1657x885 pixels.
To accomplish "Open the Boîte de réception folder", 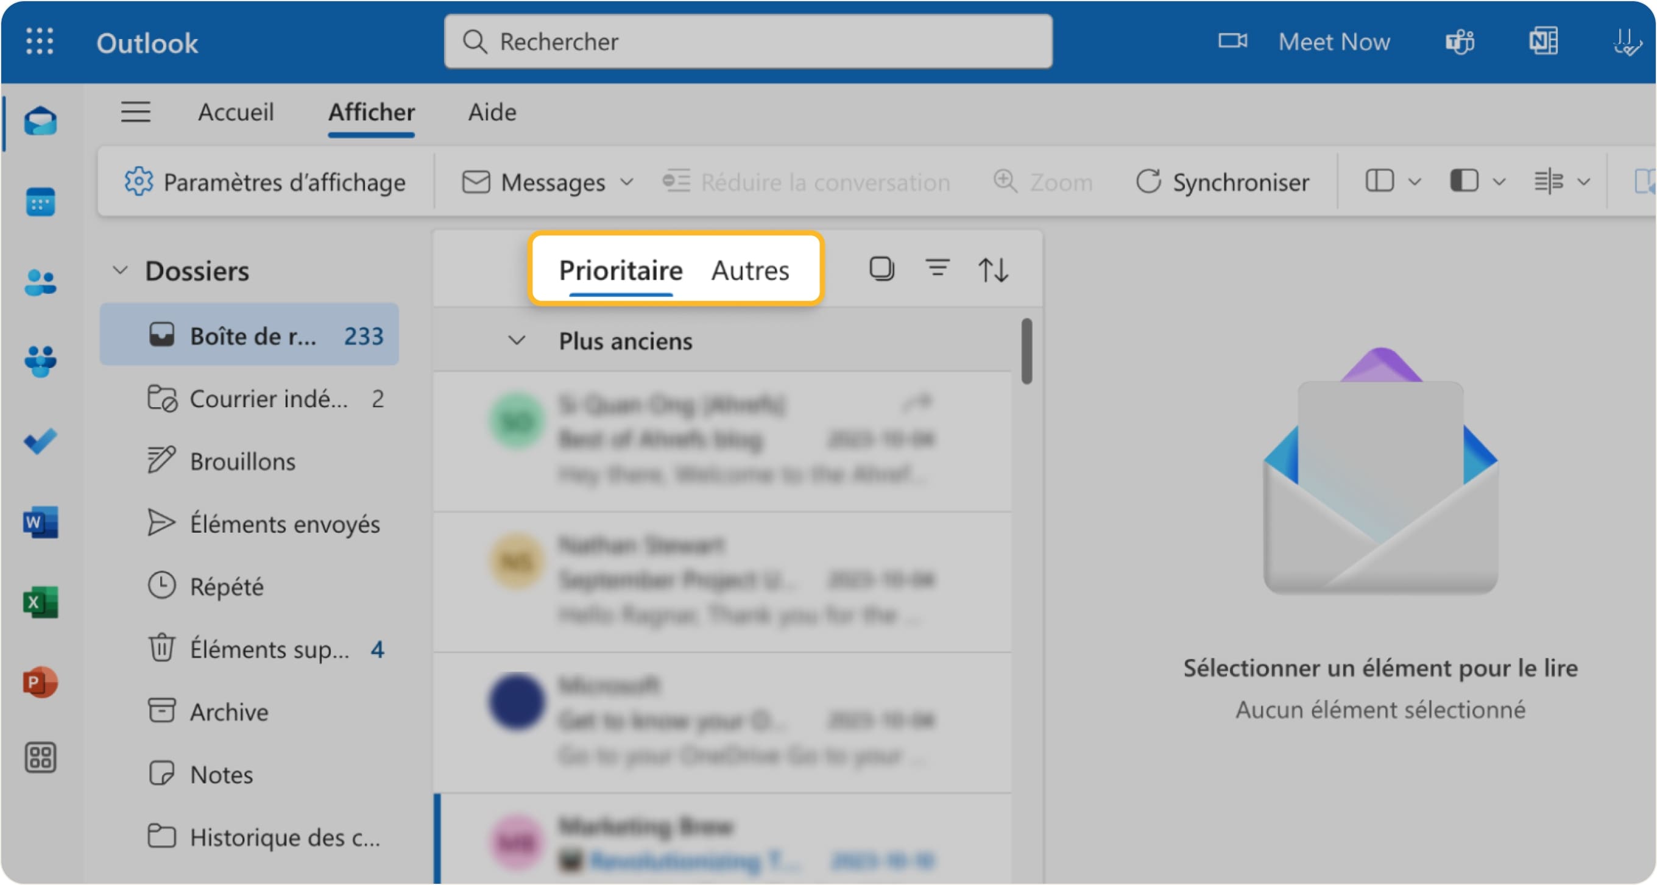I will click(x=249, y=335).
